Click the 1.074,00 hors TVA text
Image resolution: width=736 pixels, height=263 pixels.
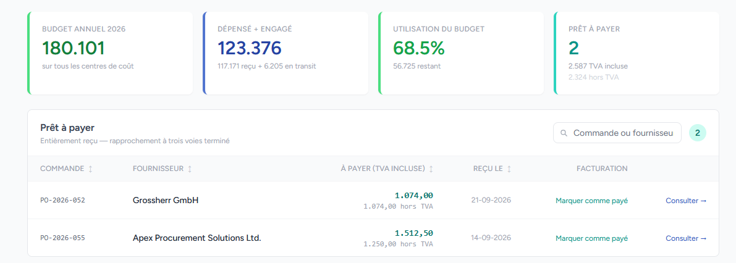point(398,206)
